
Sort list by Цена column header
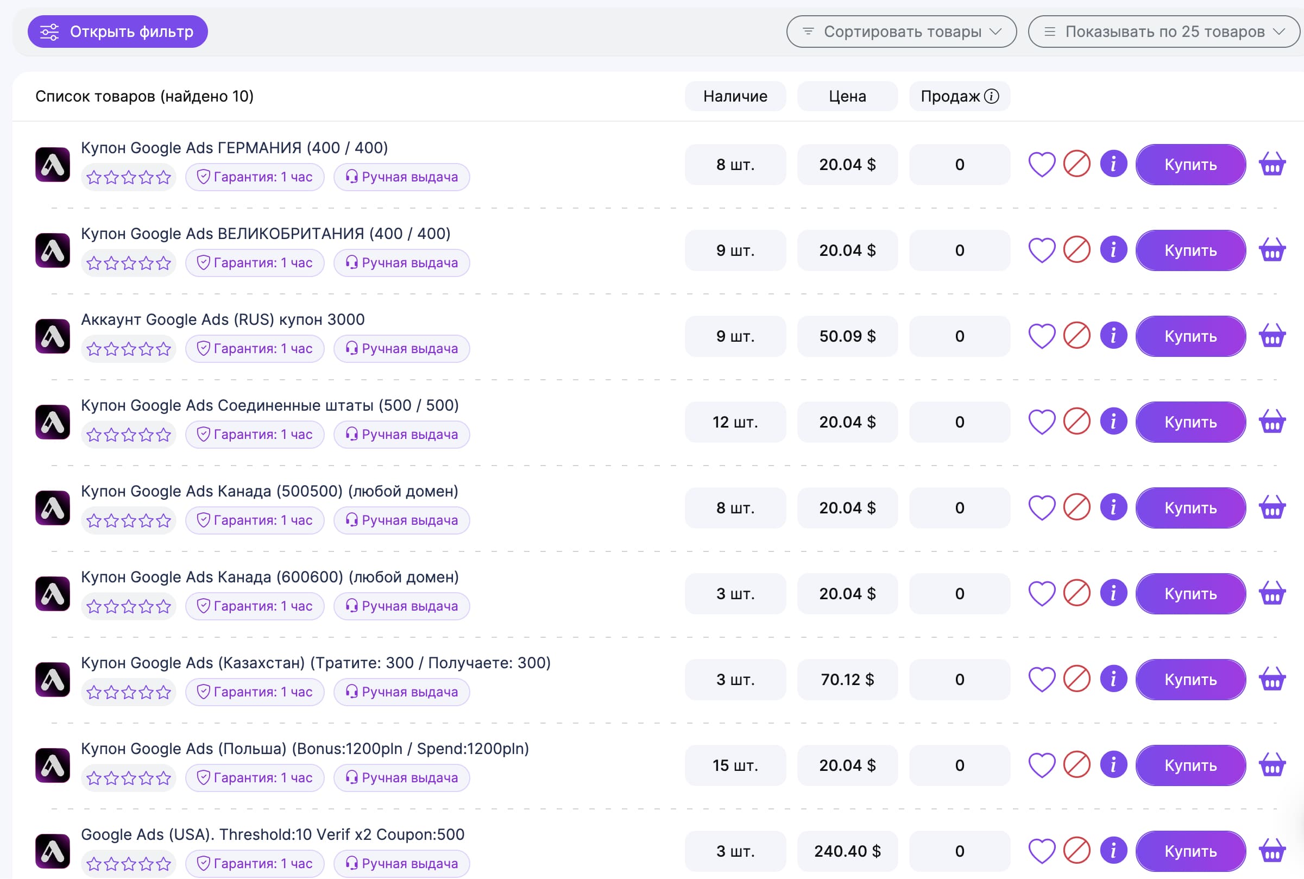[x=847, y=96]
